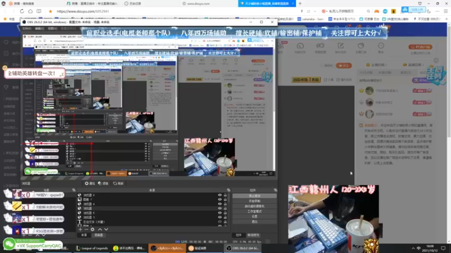Toggle visibility of the 浏览器 5 source
Image resolution: width=451 pixels, height=253 pixels.
pyautogui.click(x=220, y=213)
